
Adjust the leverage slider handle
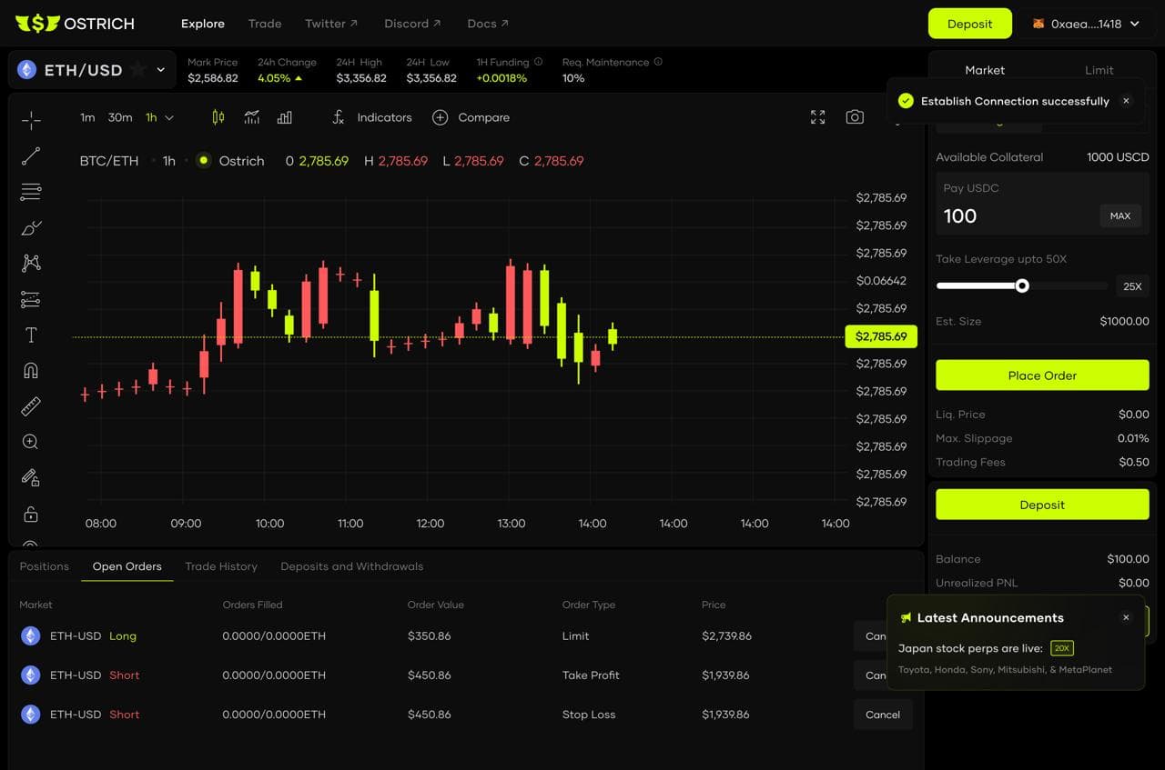[1022, 285]
